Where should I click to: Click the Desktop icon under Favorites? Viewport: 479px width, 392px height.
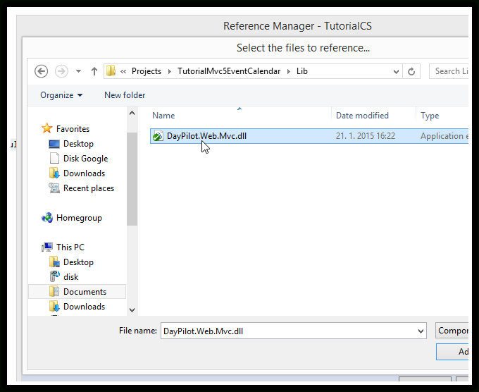(x=54, y=144)
